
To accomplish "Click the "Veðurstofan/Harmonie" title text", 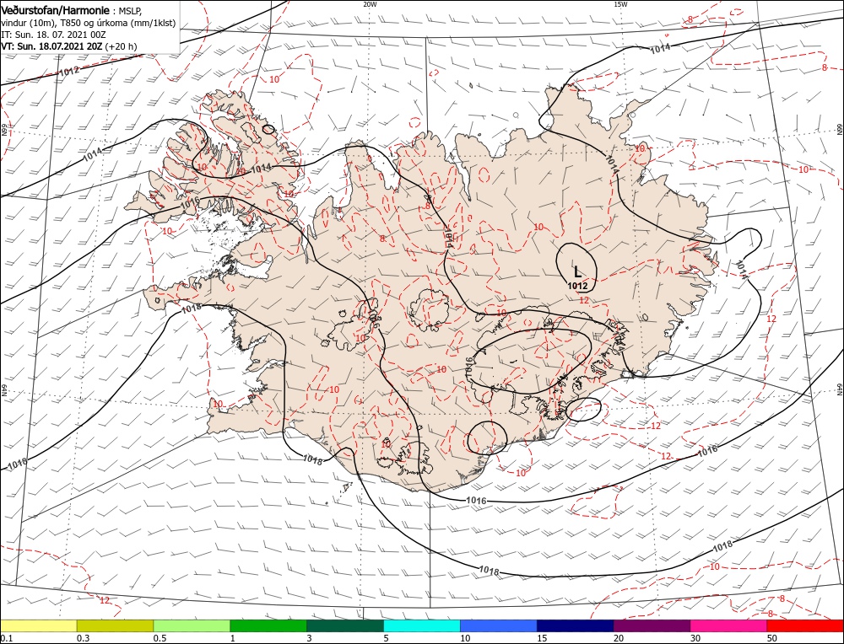I will click(56, 11).
